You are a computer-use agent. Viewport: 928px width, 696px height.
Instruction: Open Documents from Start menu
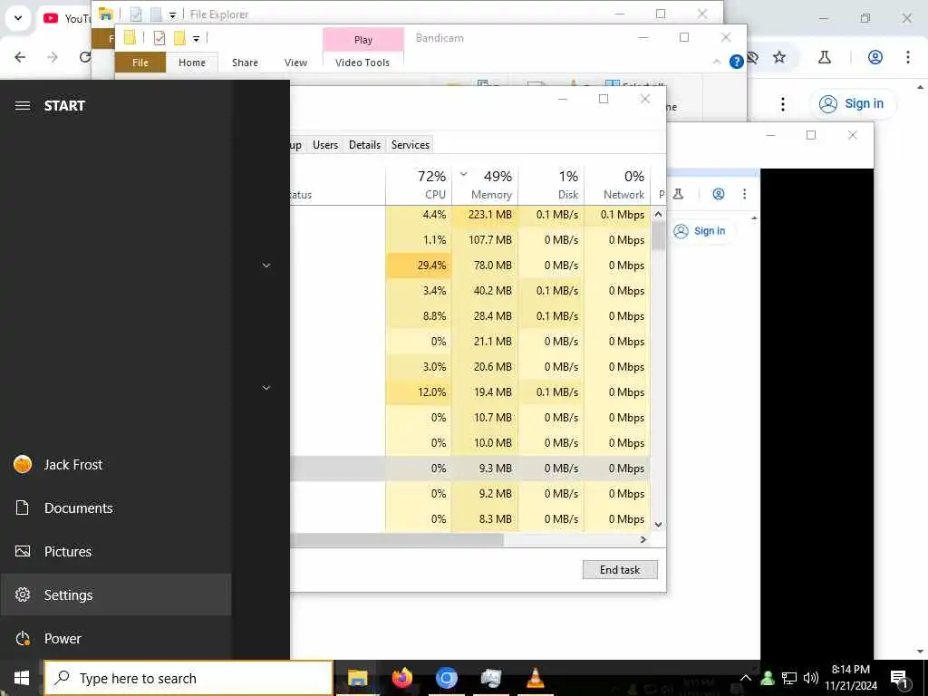(115, 507)
